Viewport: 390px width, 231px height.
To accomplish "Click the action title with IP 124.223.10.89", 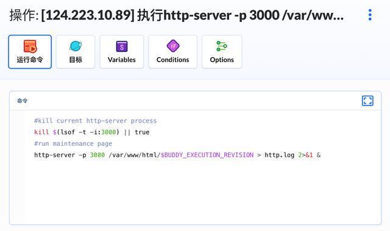I will (177, 15).
